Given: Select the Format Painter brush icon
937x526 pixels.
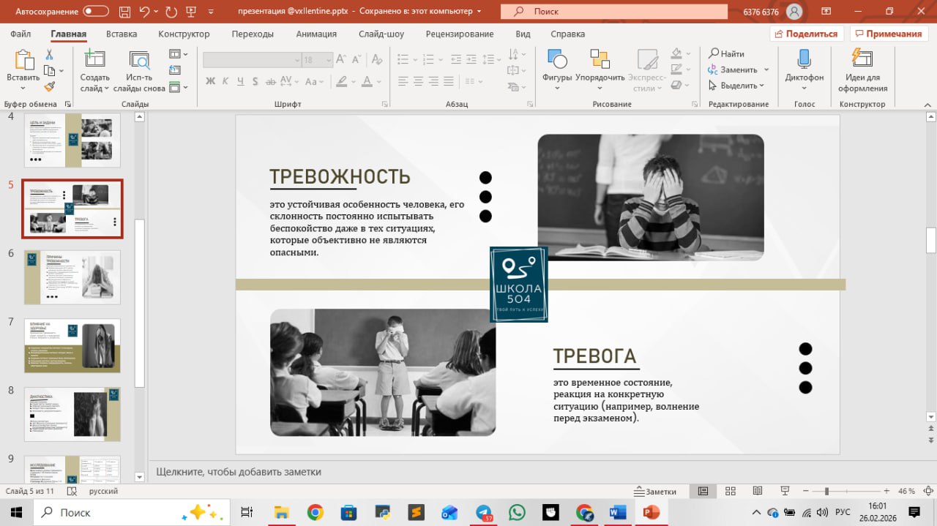Looking at the screenshot, I should [49, 86].
